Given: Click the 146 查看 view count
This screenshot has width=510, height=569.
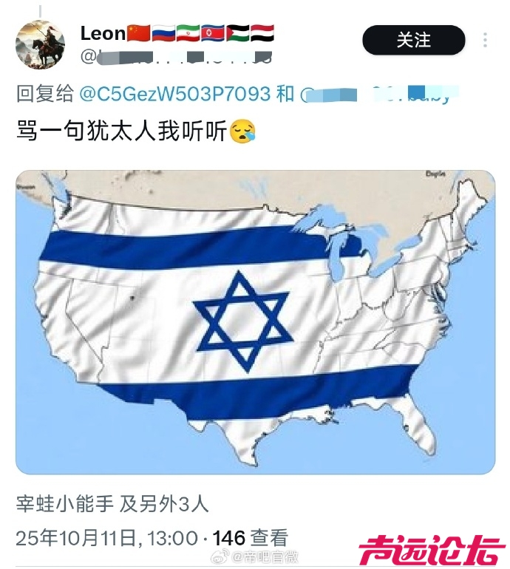Looking at the screenshot, I should pyautogui.click(x=250, y=538).
